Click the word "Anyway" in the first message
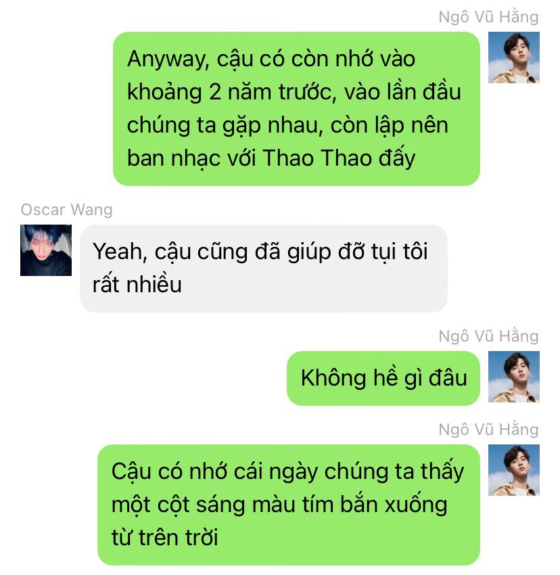Image resolution: width=560 pixels, height=575 pixels. 168,60
